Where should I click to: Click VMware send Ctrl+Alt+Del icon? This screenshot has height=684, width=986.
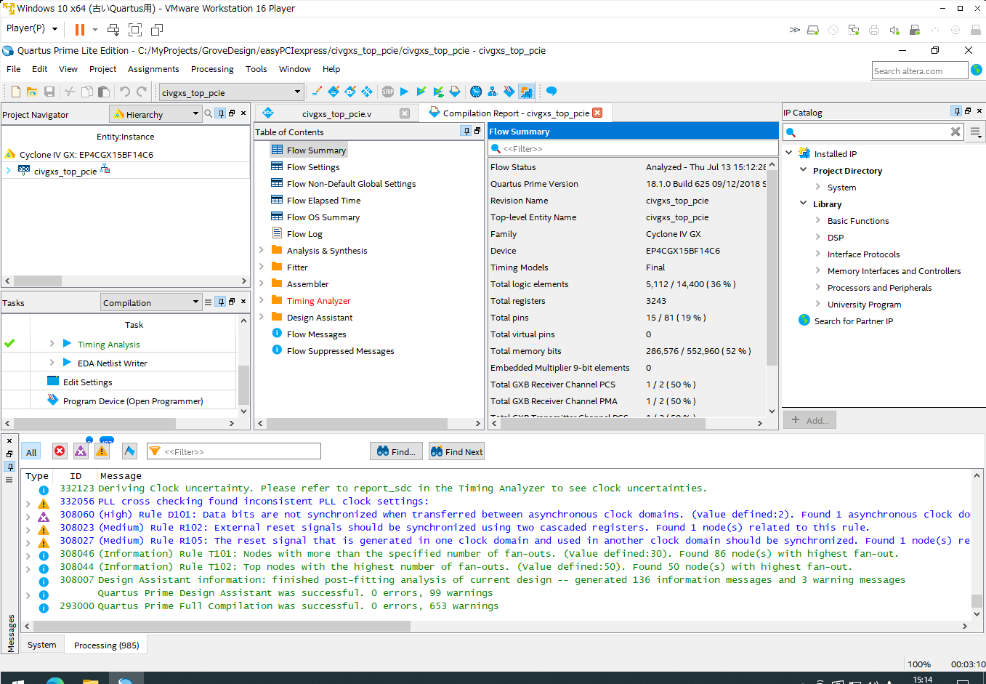click(x=113, y=29)
